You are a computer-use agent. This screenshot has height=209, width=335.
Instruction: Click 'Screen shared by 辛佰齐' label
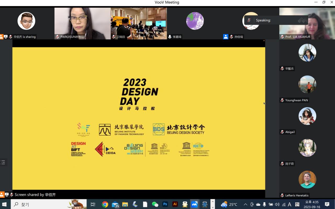click(x=35, y=195)
